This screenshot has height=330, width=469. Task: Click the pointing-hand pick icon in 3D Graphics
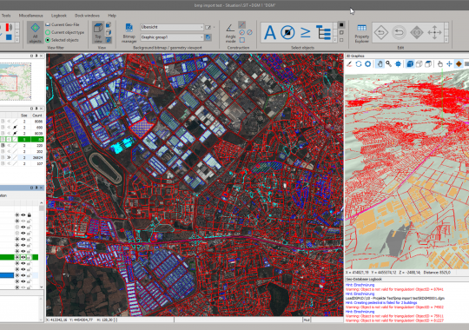440,63
